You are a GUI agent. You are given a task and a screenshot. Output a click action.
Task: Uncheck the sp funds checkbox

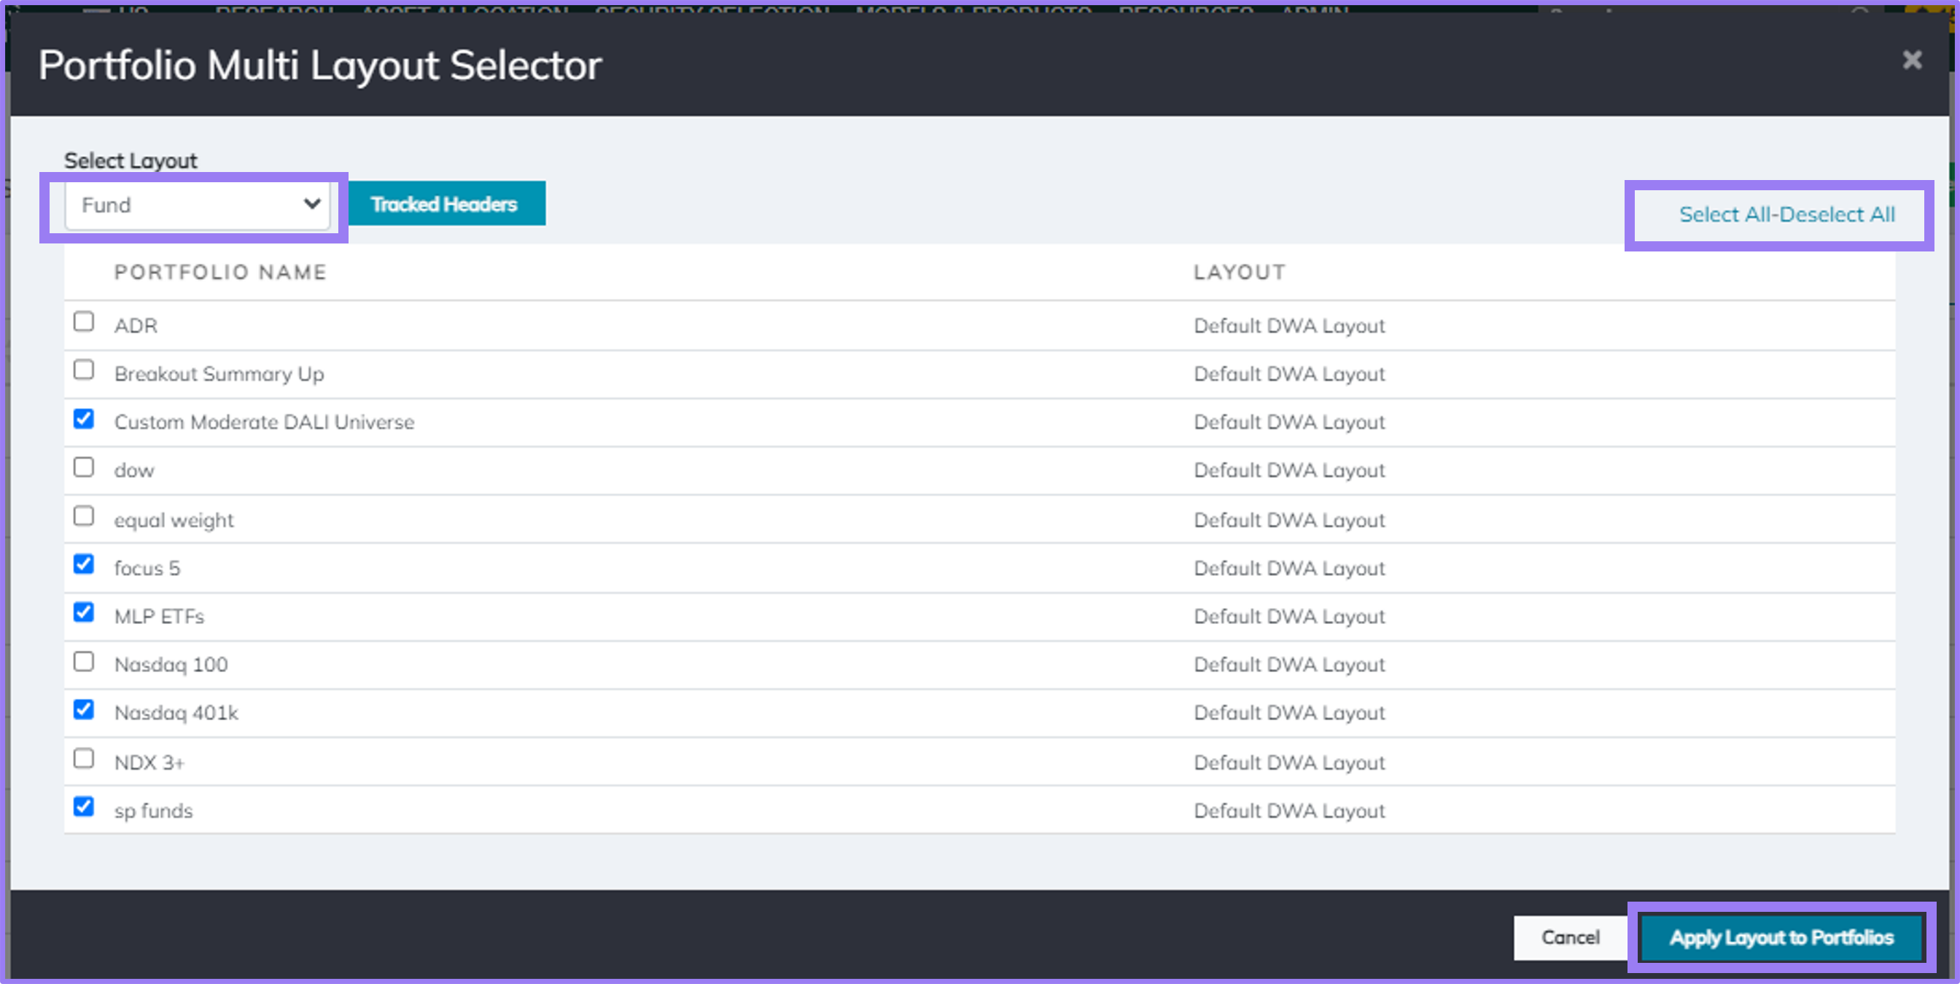(x=84, y=807)
